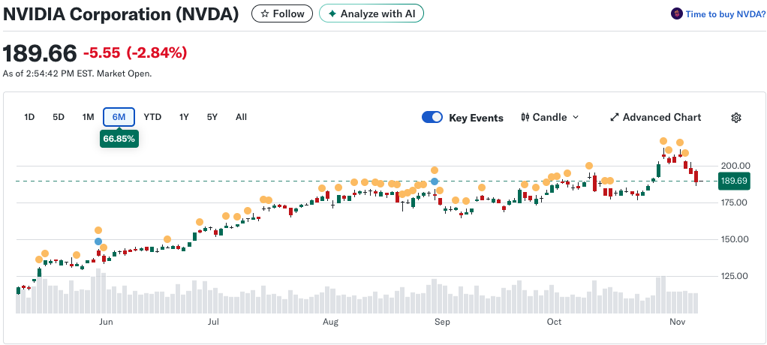Select the 5Y range tab
Viewport: 767px width, 345px height.
click(212, 117)
